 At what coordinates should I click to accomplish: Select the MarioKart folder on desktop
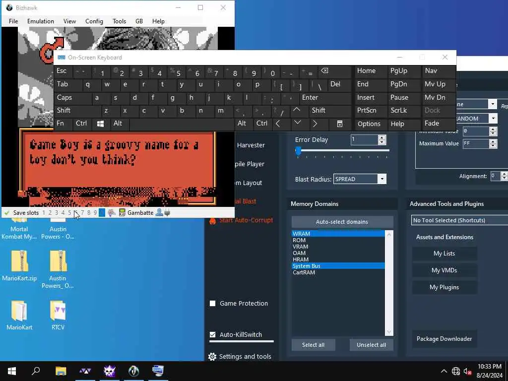pos(19,316)
